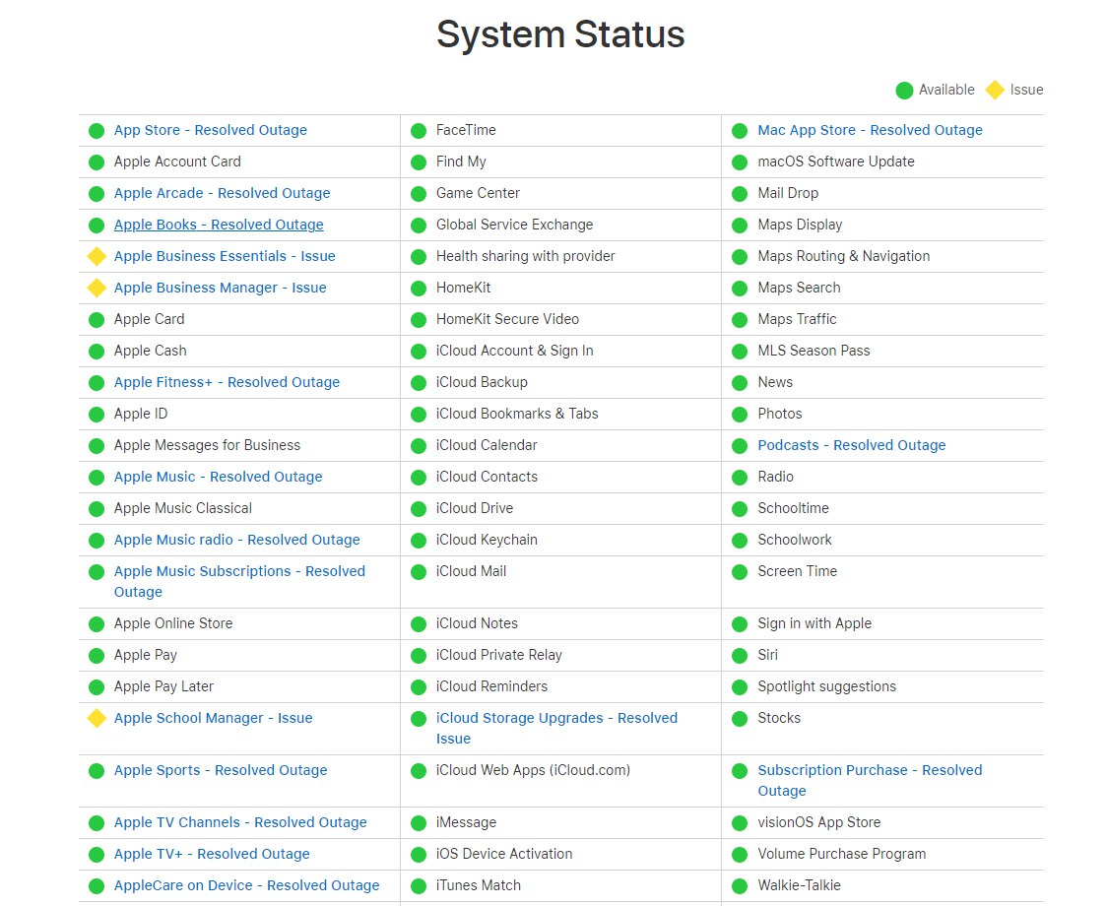
Task: Click green status dot next to Podcasts
Action: [x=740, y=445]
